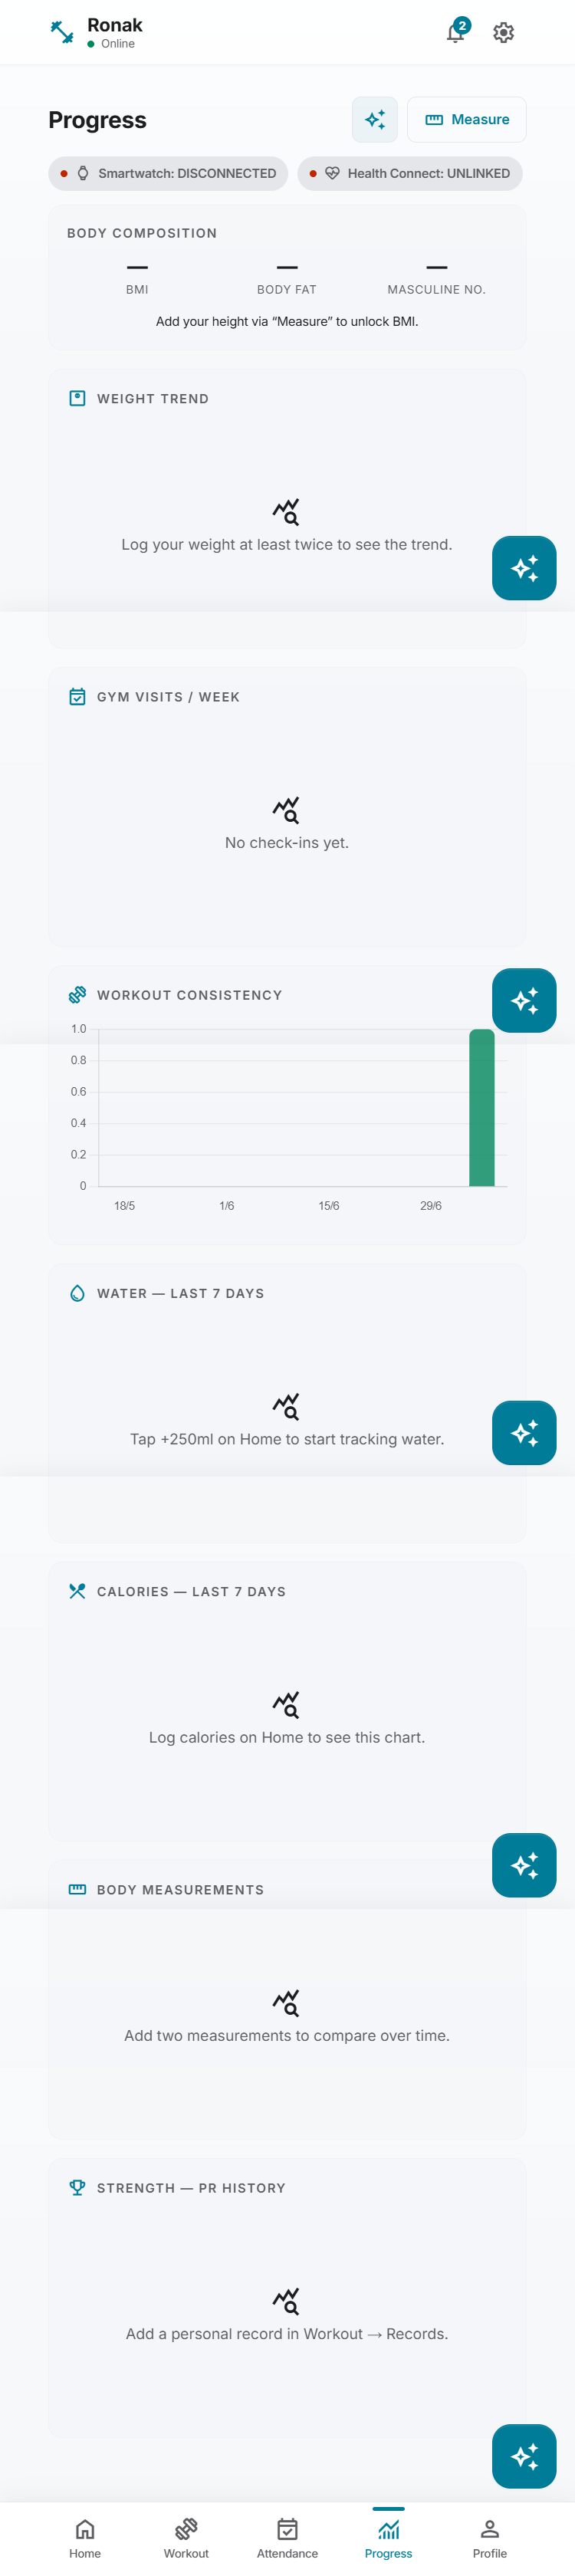The height and width of the screenshot is (2576, 575).
Task: Click sparkle button below Strength PR History card
Action: tap(524, 2456)
